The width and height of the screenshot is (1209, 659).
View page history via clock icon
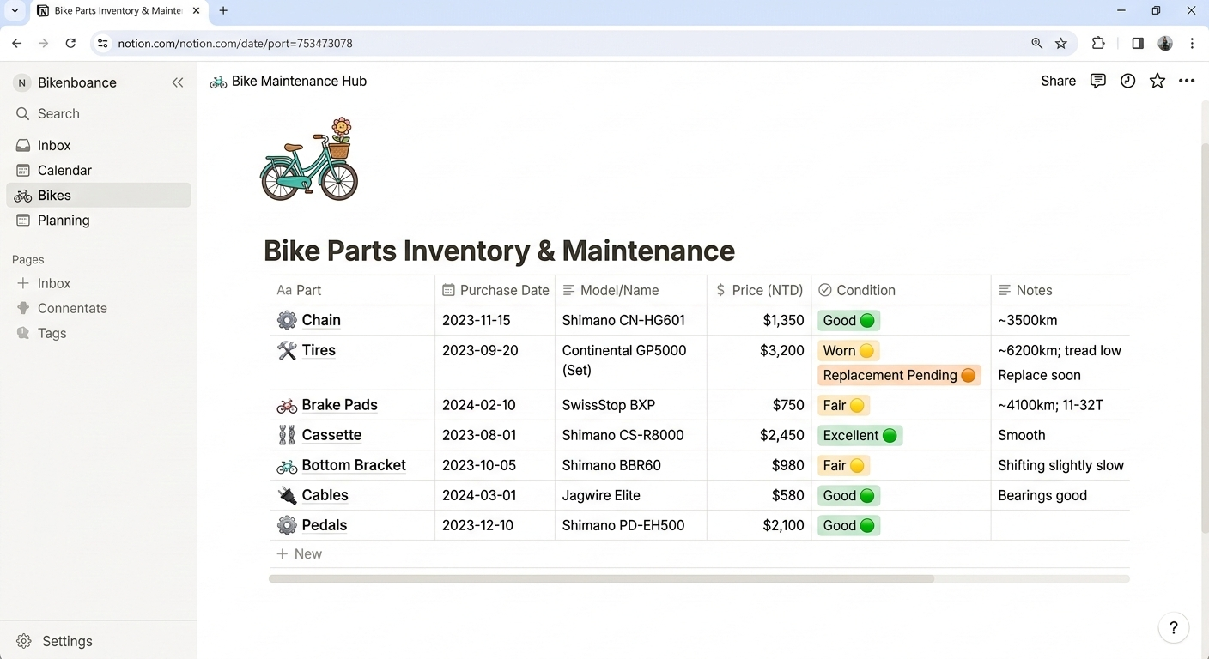coord(1127,81)
